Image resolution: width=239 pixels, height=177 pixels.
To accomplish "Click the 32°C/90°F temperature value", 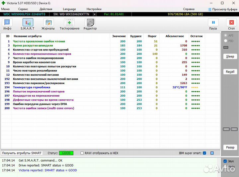I will point(180,87).
